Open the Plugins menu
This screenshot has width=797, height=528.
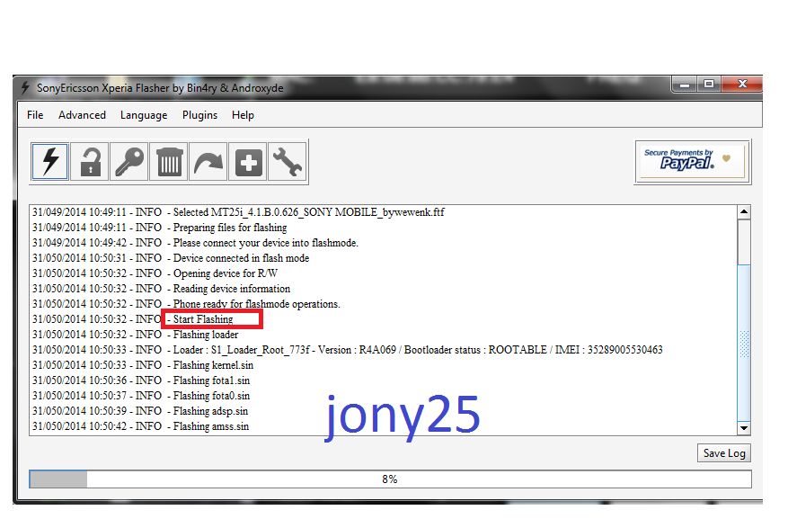[x=199, y=115]
